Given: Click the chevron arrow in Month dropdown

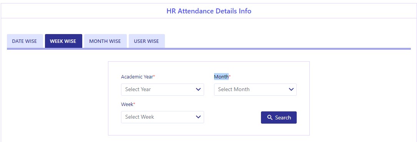Looking at the screenshot, I should pyautogui.click(x=291, y=89).
